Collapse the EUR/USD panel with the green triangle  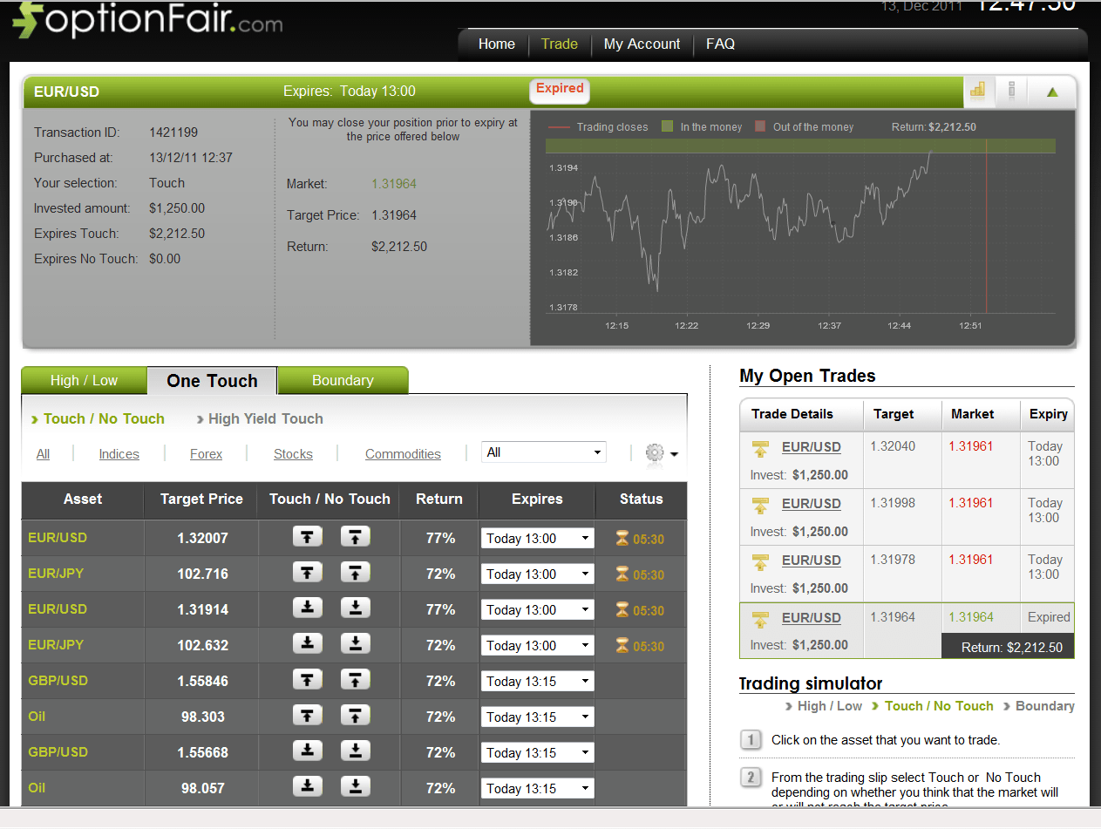point(1052,92)
